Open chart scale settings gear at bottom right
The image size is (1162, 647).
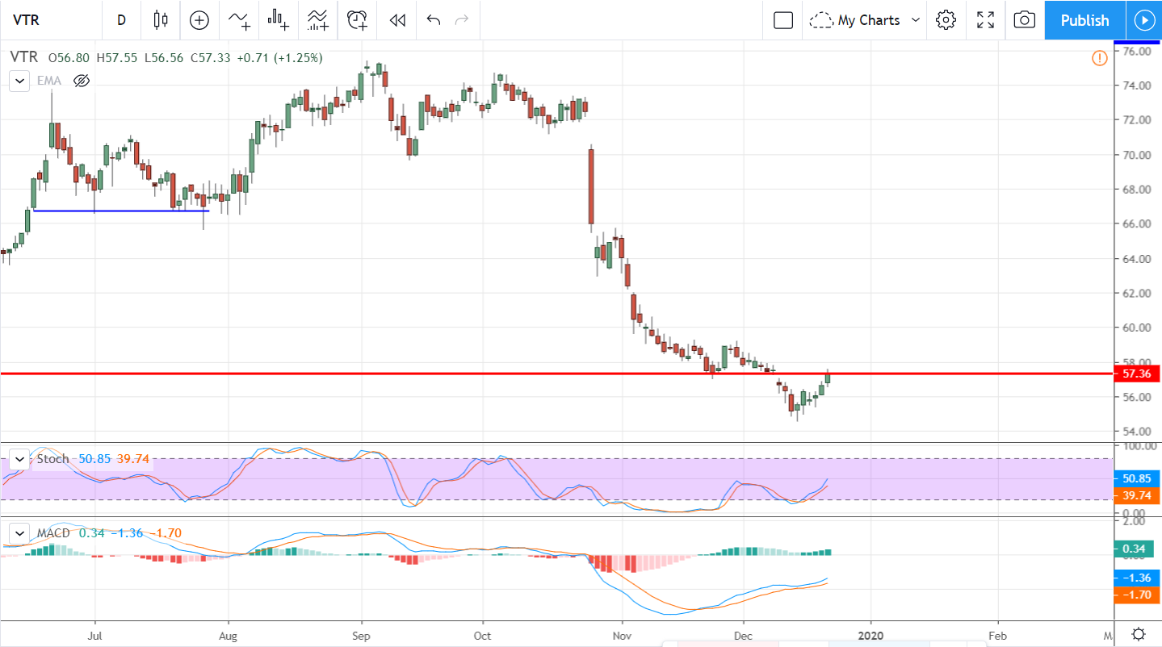coord(1138,634)
